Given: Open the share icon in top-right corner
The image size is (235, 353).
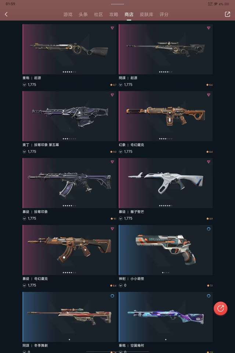Looking at the screenshot, I should [227, 14].
